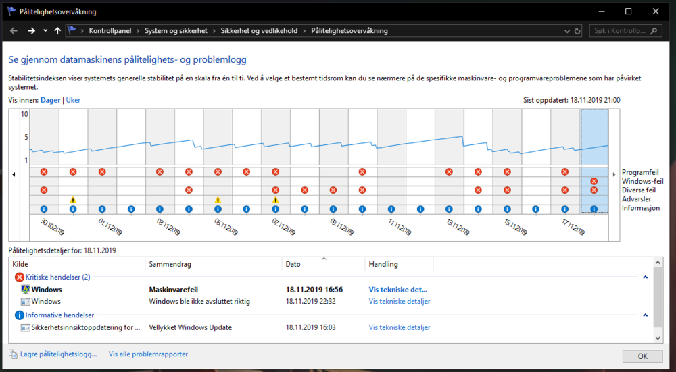This screenshot has width=676, height=372.
Task: Select the information icon for 12.11.2019
Action: point(420,209)
